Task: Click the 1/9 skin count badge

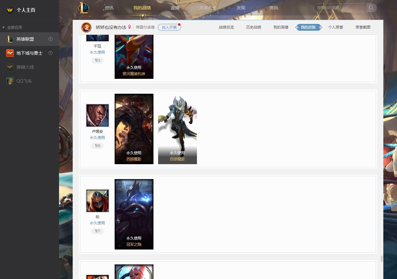Action: [x=98, y=146]
